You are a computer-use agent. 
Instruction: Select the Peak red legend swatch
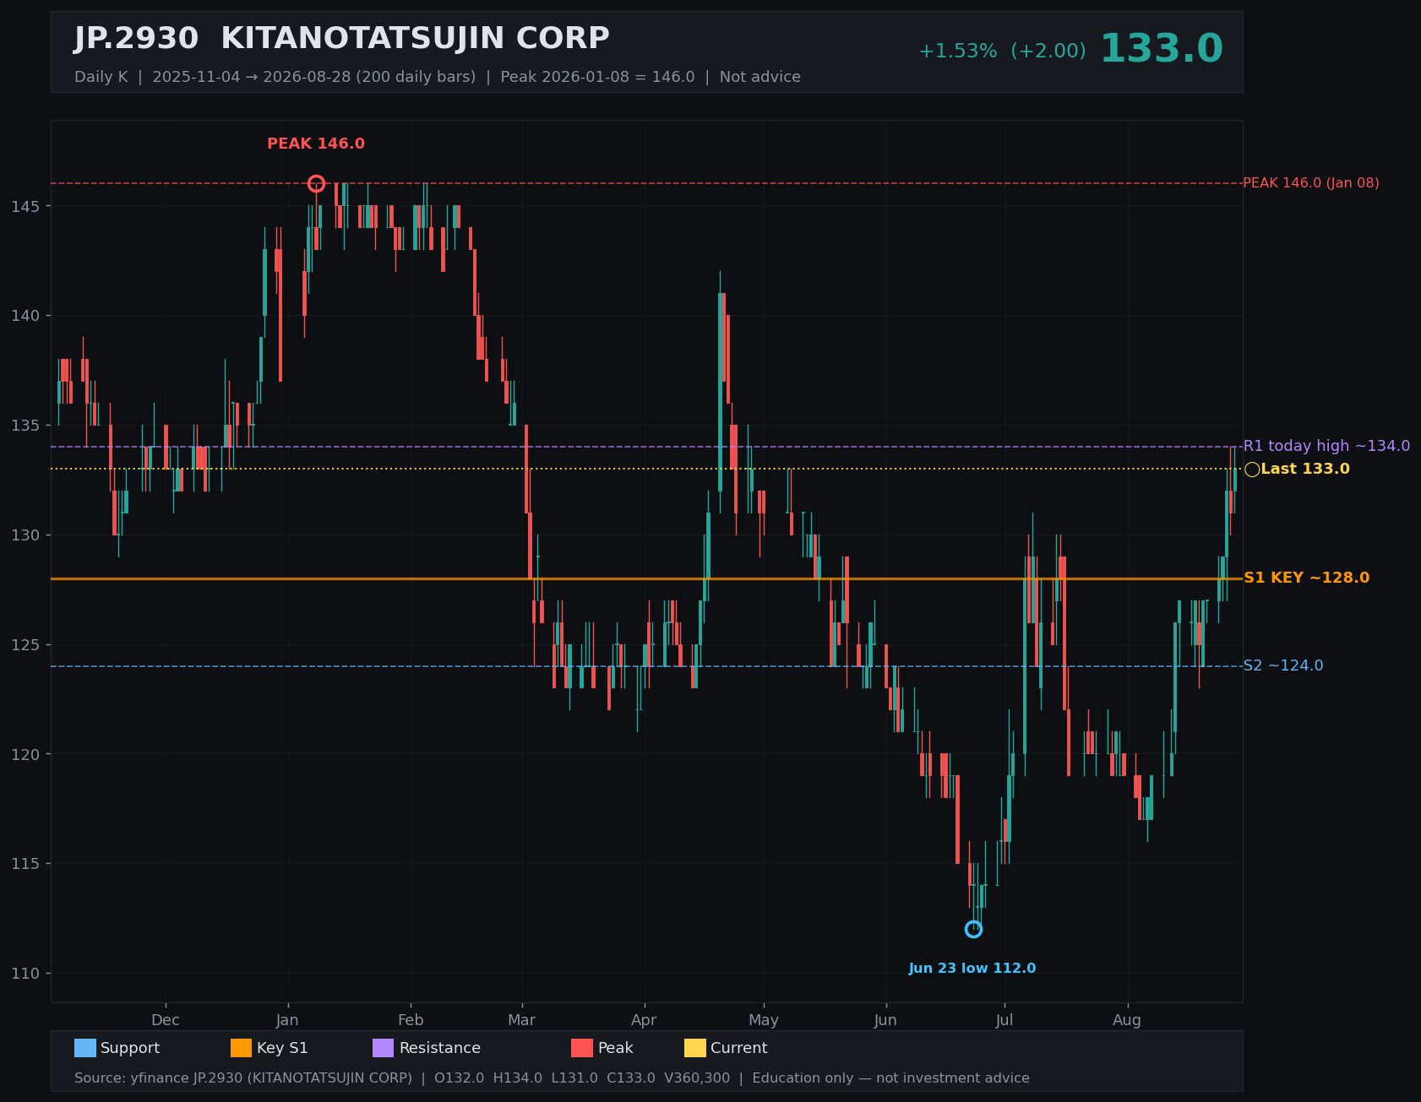click(582, 1048)
